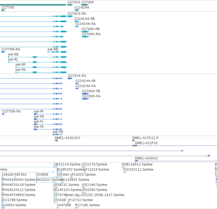Open the CG7768 gene label
The image size is (217, 209).
pyautogui.click(x=8, y=8)
